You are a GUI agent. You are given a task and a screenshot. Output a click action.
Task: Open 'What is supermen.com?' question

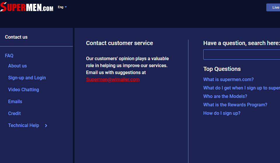pyautogui.click(x=228, y=79)
